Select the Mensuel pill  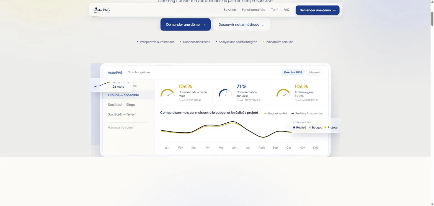pos(314,72)
